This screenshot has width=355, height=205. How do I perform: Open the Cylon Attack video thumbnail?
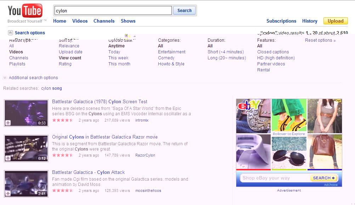pyautogui.click(x=26, y=183)
